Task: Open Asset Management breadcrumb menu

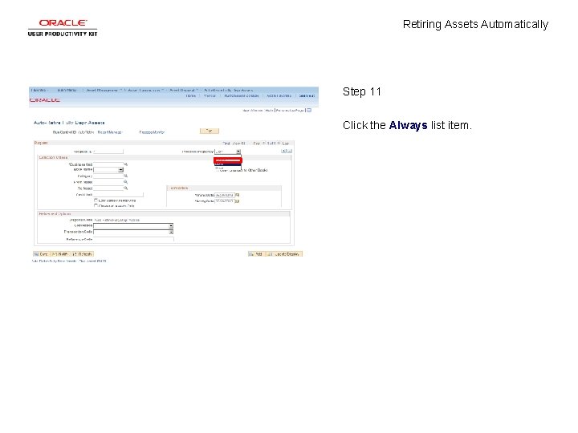Action: pyautogui.click(x=102, y=90)
